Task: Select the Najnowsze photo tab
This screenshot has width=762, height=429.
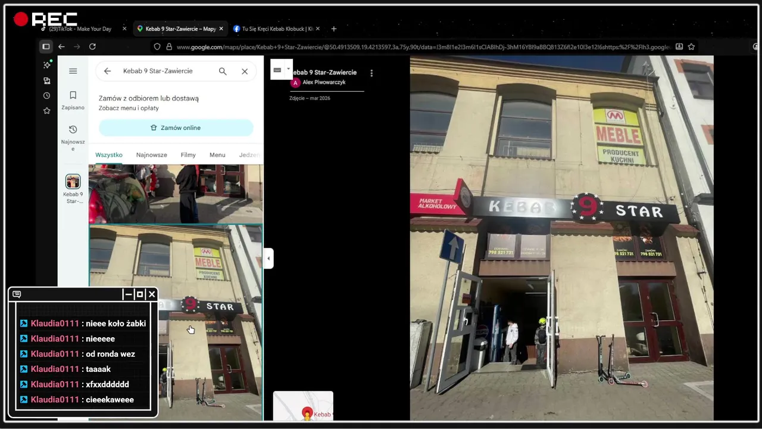Action: pyautogui.click(x=151, y=155)
